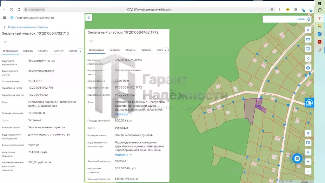
Task: Zoom out on the map
Action: (x=308, y=171)
